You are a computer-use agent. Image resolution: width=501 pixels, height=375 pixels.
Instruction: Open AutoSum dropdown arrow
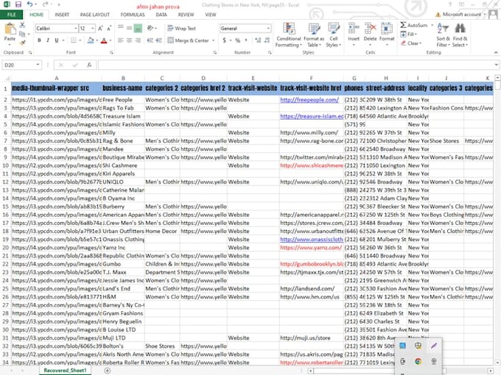tap(432, 25)
